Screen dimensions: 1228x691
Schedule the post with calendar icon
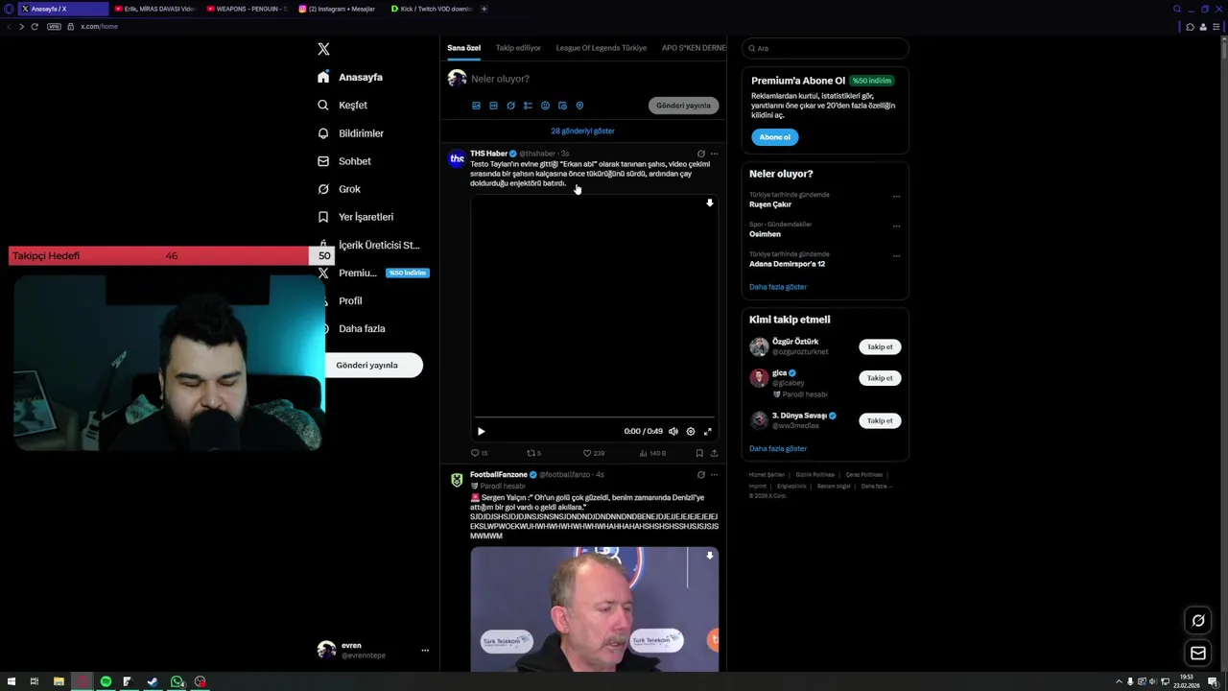click(562, 106)
